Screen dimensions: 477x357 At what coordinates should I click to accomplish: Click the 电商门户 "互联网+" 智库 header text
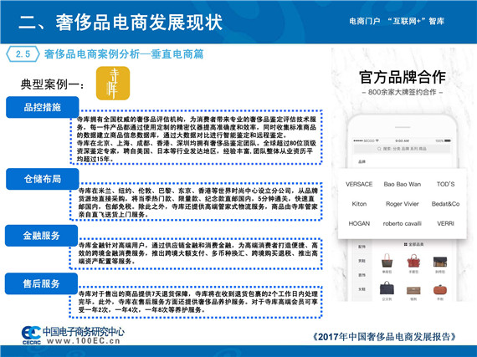(397, 21)
